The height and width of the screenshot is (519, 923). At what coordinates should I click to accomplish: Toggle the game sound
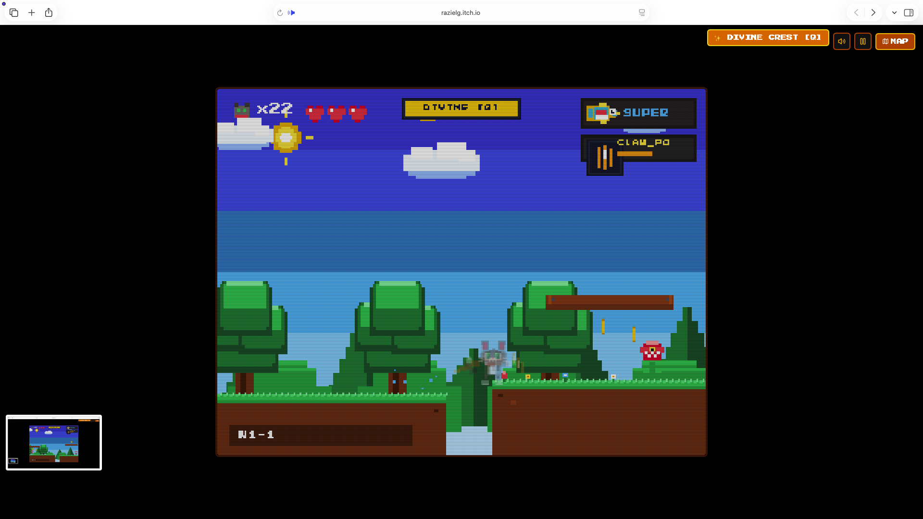point(842,41)
